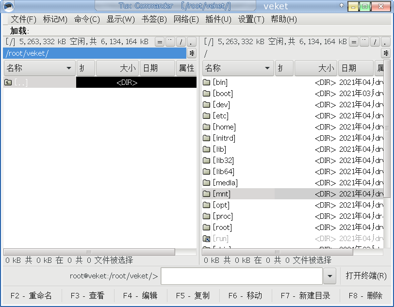Click the left panel horizontal scrollbar
This screenshot has height=307, width=394.
89,252
